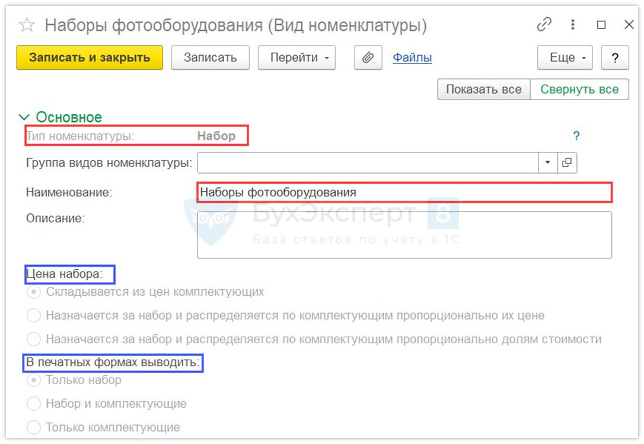Expand Группа видов номенклатуры dropdown arrow

click(x=547, y=162)
